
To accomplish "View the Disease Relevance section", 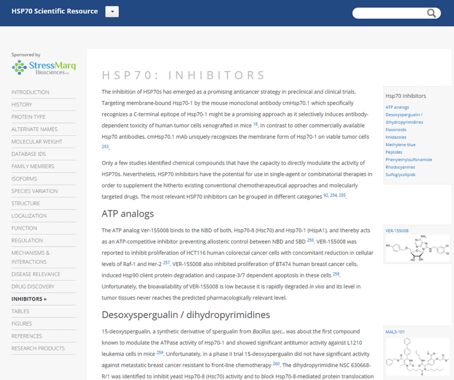I will click(x=36, y=274).
